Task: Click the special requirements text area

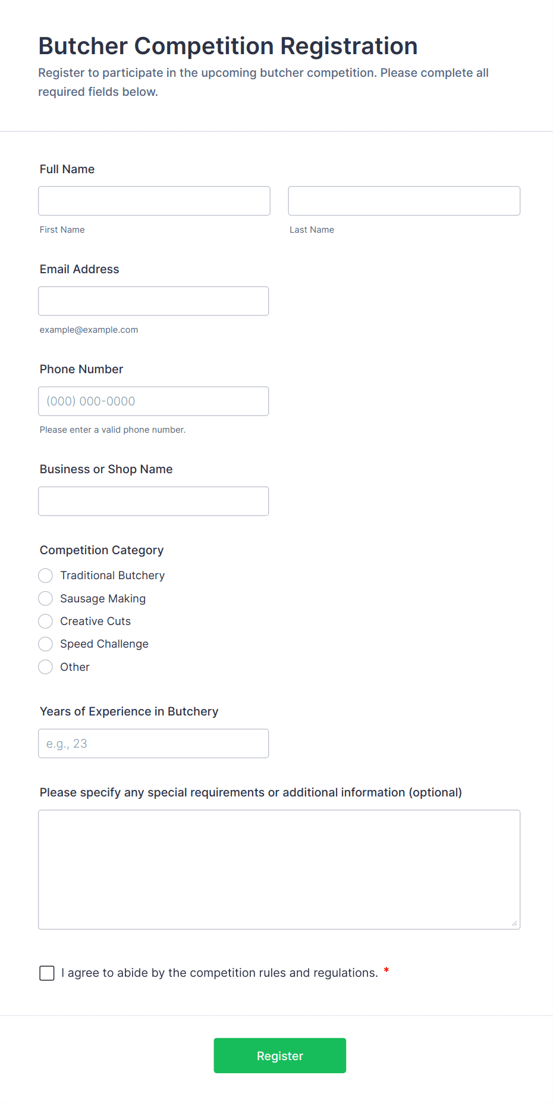Action: [279, 869]
